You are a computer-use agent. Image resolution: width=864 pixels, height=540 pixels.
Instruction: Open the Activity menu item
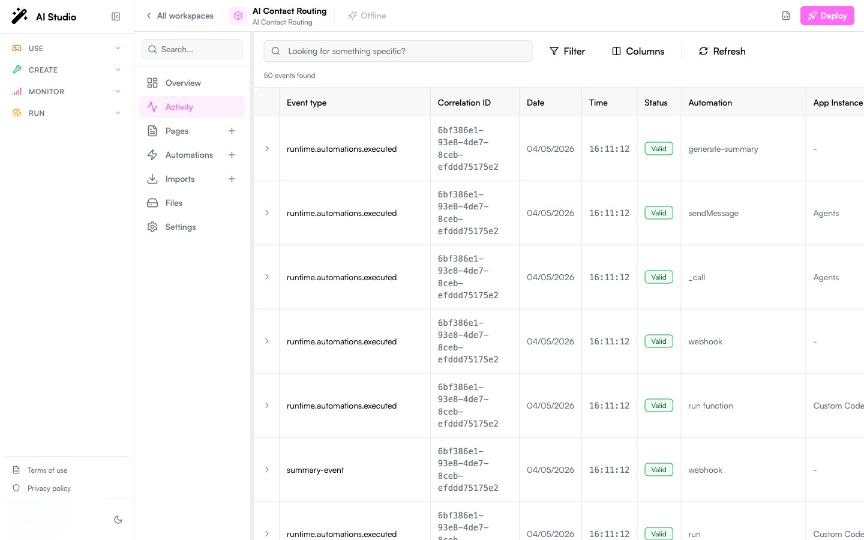point(192,107)
